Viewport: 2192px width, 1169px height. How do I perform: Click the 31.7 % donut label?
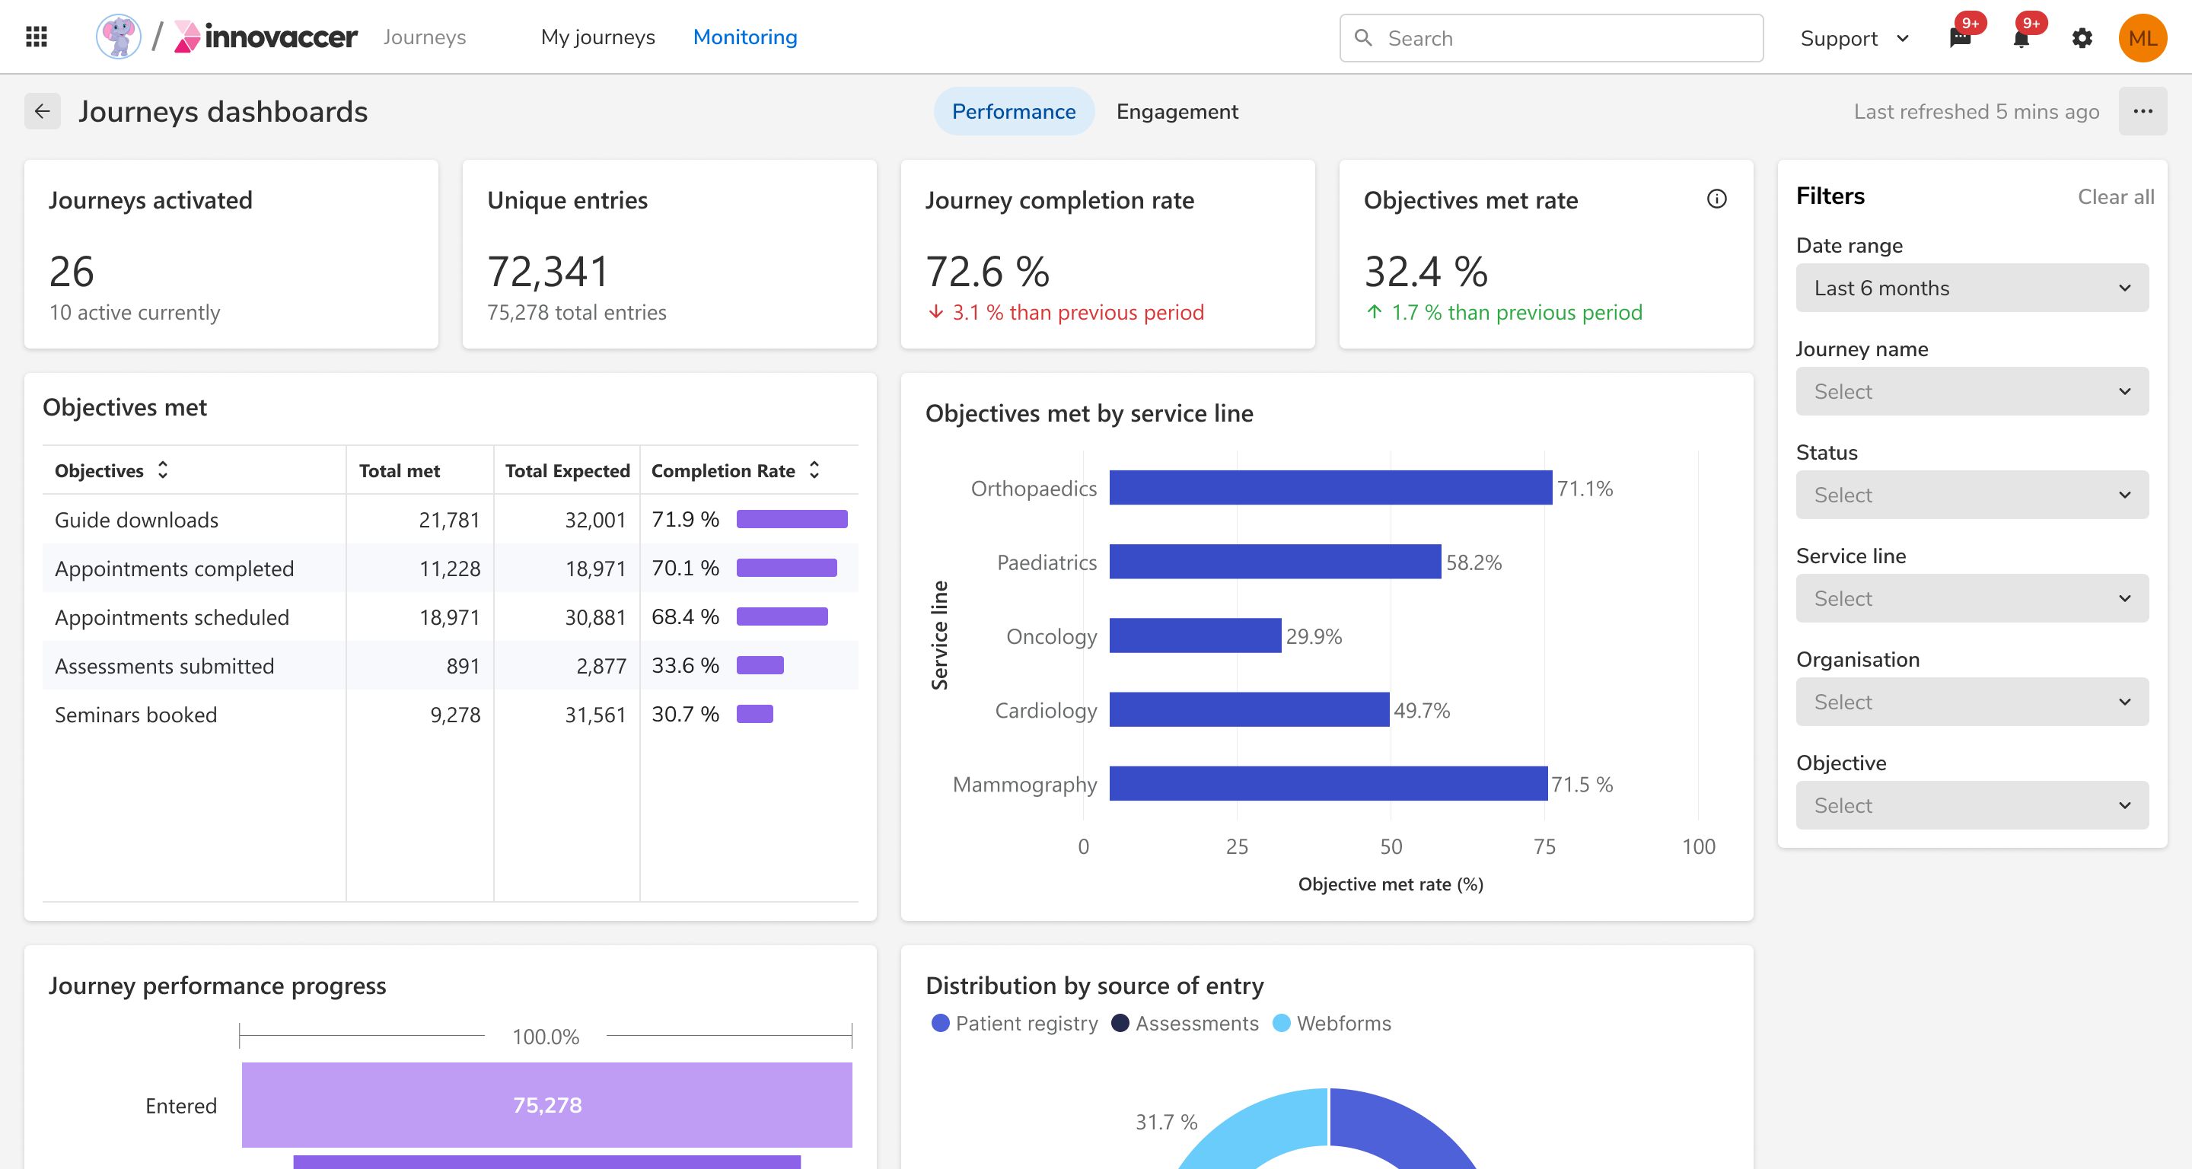(x=1166, y=1121)
